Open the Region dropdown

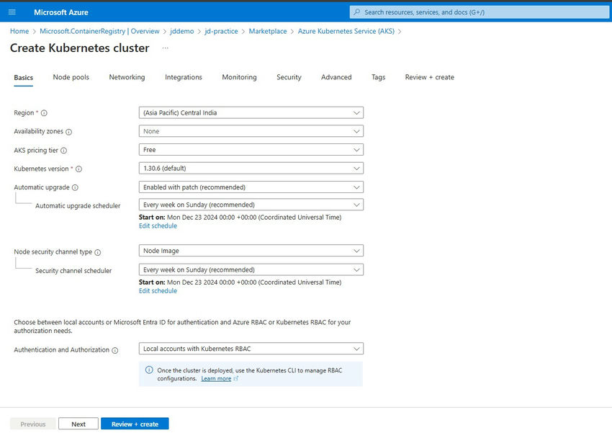252,112
